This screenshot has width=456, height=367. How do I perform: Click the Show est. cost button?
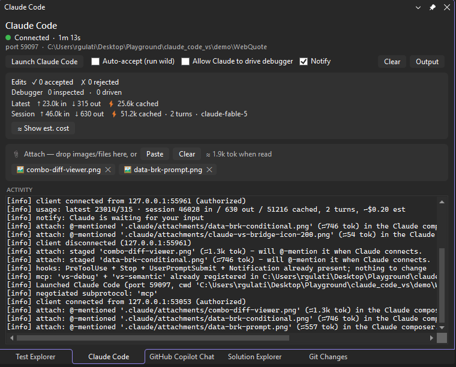[43, 128]
